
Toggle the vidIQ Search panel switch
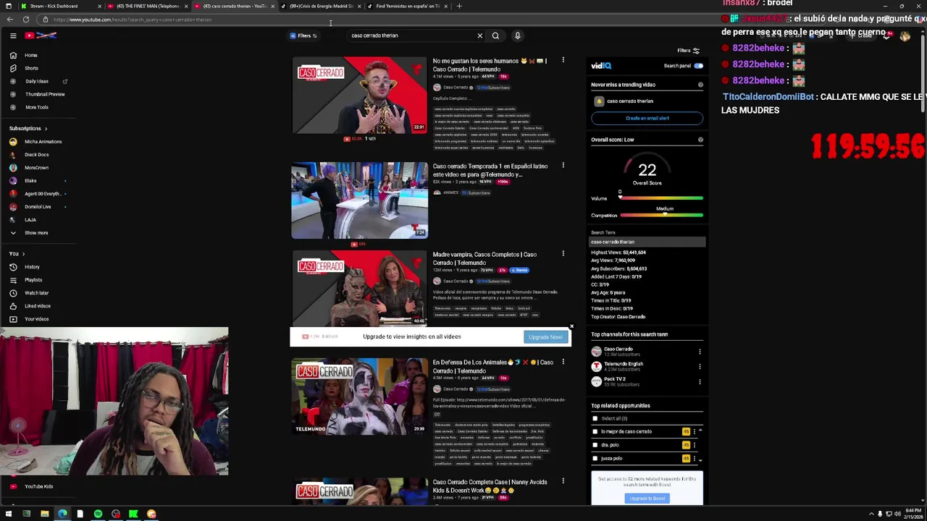pos(698,66)
